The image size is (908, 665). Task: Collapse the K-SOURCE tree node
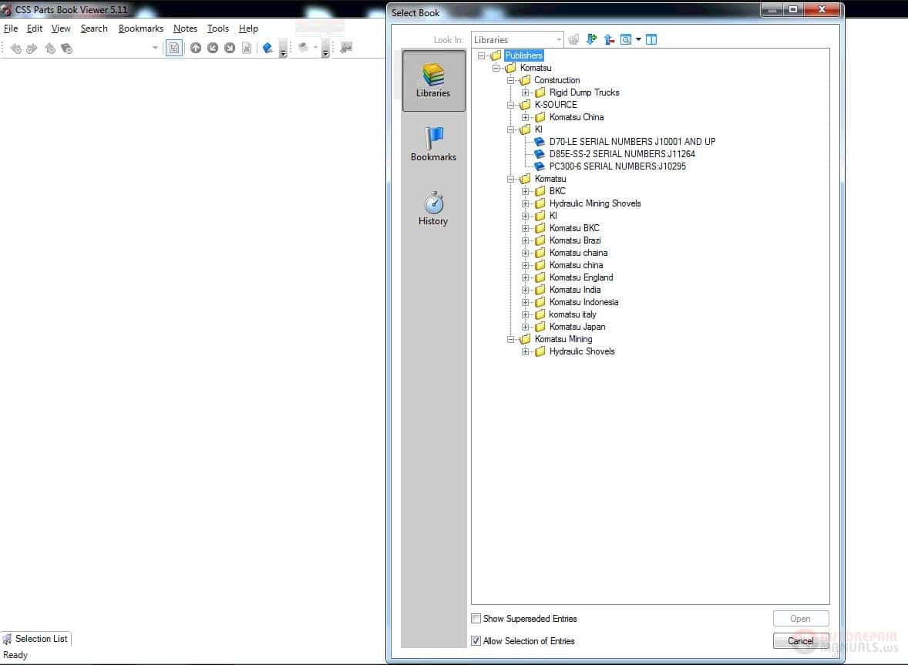pos(511,105)
